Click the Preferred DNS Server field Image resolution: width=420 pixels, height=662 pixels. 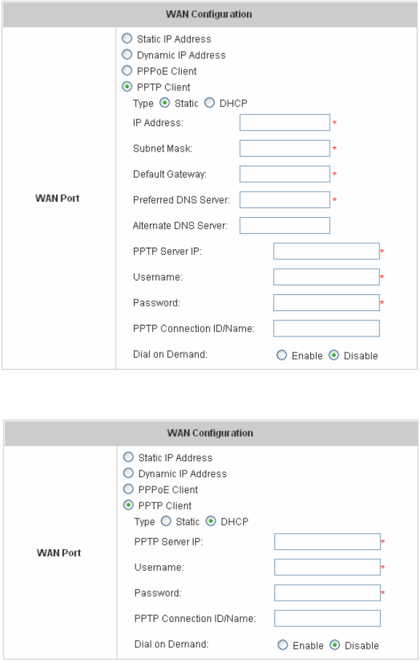(x=285, y=200)
